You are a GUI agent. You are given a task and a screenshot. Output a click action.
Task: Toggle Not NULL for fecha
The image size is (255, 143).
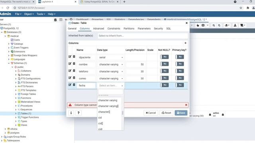pos(164,85)
